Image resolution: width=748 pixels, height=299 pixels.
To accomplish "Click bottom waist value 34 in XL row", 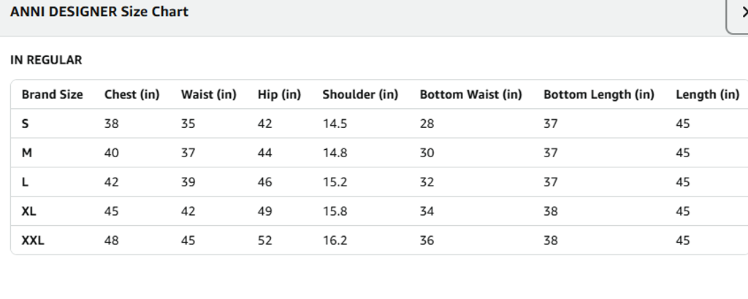I will pos(427,211).
